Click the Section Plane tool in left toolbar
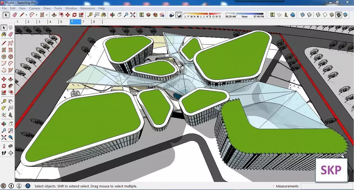 point(10,153)
